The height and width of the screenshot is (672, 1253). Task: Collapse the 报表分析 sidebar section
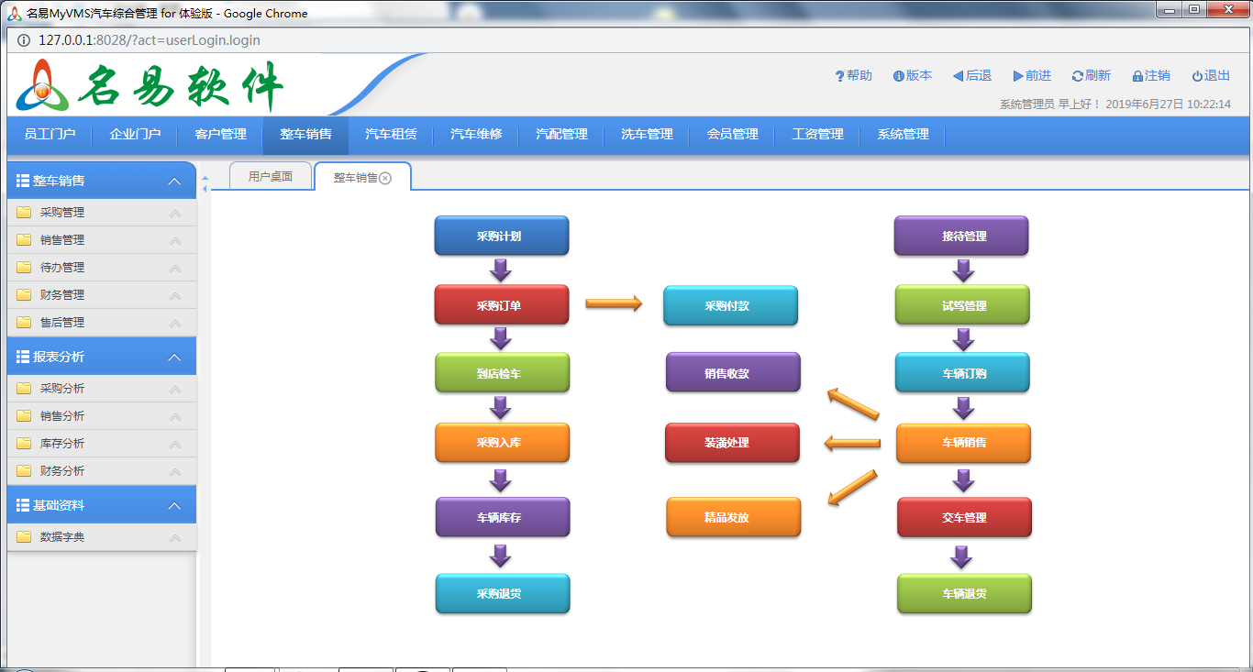pyautogui.click(x=174, y=358)
